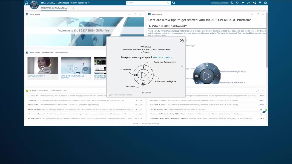Select the last pagination dot in Welcome dialog
The height and width of the screenshot is (164, 292).
(150, 93)
